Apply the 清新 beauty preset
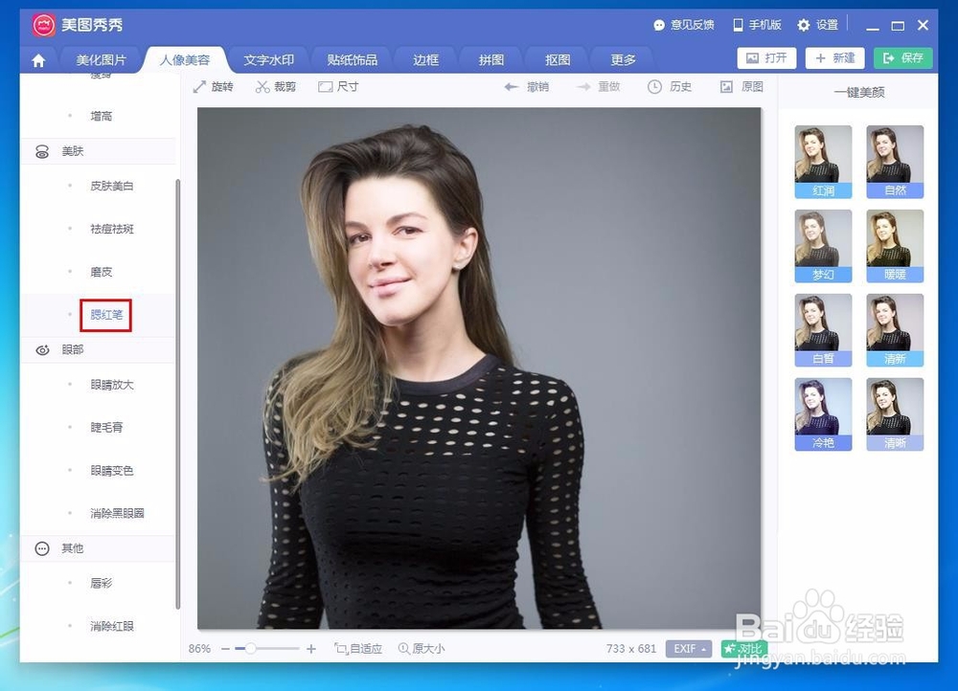Image resolution: width=958 pixels, height=691 pixels. click(x=895, y=330)
